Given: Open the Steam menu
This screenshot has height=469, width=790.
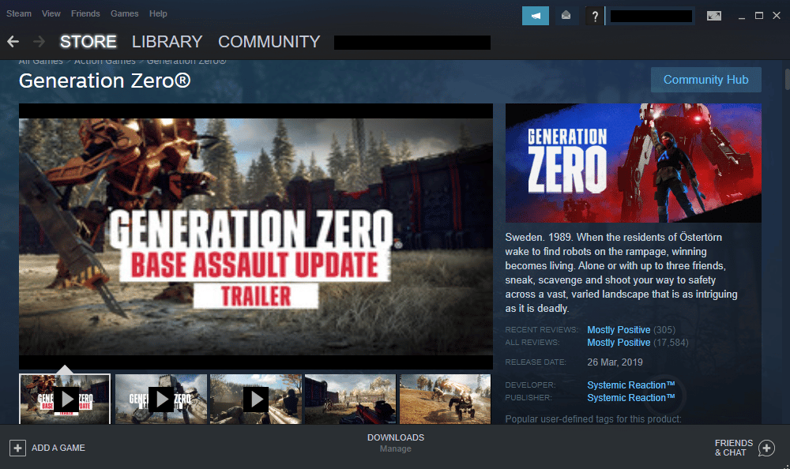Looking at the screenshot, I should [19, 13].
